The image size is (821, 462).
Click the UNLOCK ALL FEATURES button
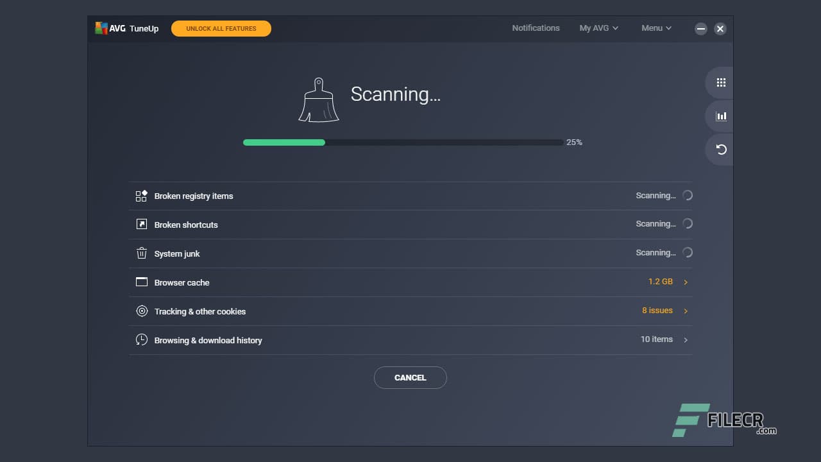221,28
